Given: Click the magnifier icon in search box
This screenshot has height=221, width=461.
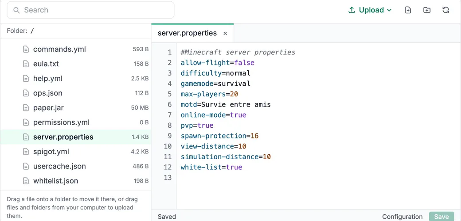Looking at the screenshot, I should point(17,10).
